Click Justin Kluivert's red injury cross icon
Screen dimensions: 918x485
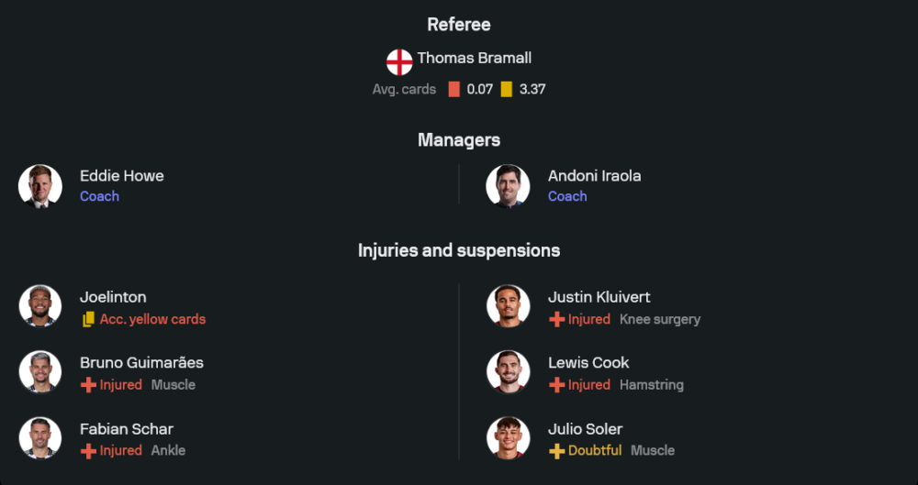point(556,320)
